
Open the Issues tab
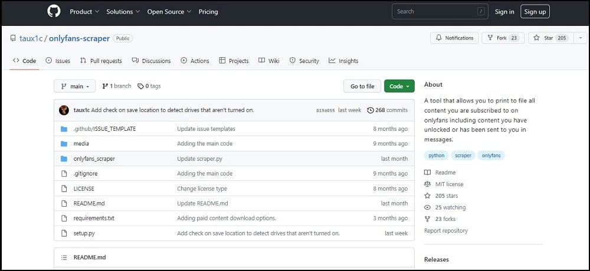pyautogui.click(x=58, y=61)
